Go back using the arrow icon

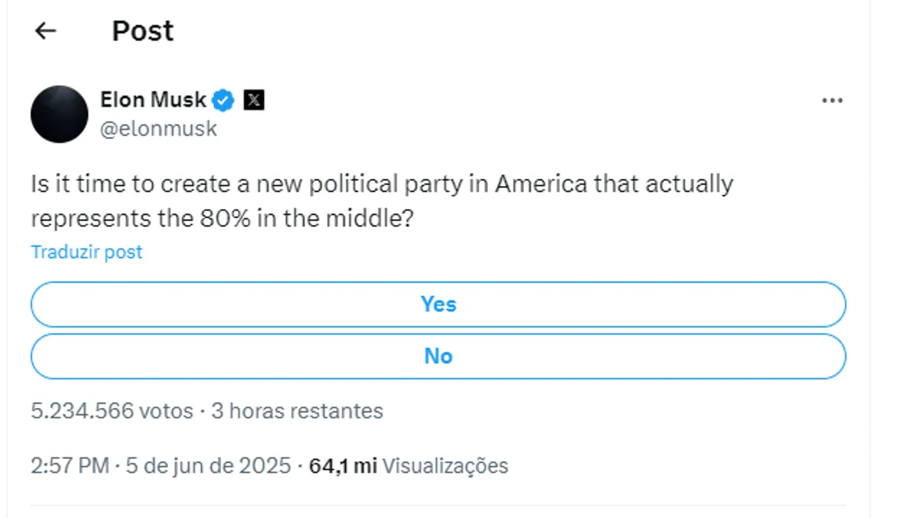coord(46,31)
